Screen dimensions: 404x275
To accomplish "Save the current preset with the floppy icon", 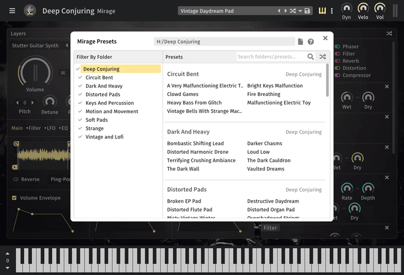I will click(x=307, y=11).
